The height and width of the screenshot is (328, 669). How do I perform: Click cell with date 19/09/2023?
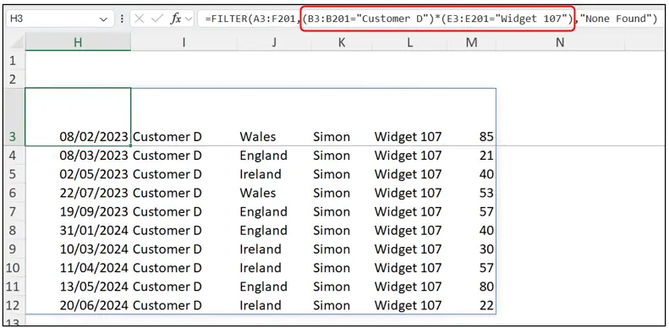click(x=78, y=211)
